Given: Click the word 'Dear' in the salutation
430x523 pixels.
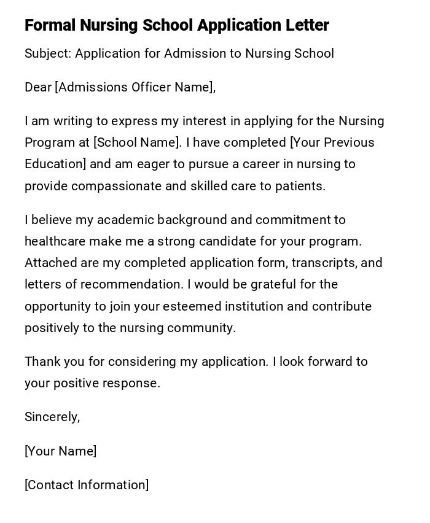Looking at the screenshot, I should click(38, 87).
